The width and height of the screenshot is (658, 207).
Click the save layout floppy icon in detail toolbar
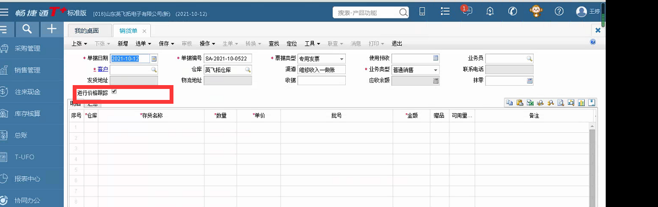tap(592, 103)
